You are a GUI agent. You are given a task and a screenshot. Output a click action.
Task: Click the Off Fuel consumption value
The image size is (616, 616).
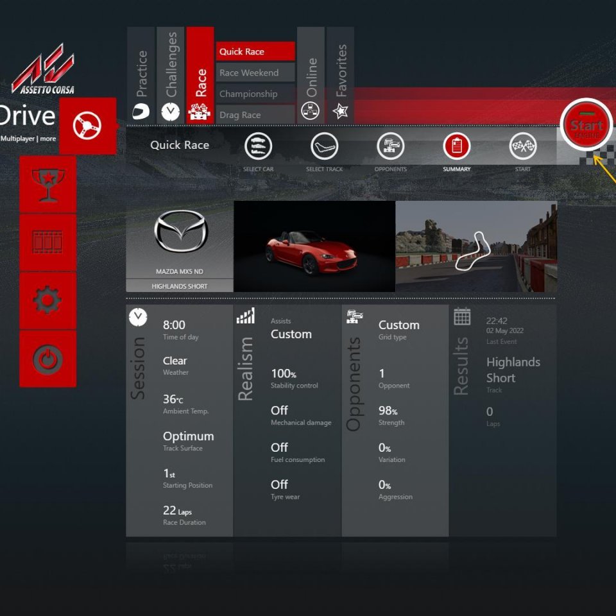279,447
